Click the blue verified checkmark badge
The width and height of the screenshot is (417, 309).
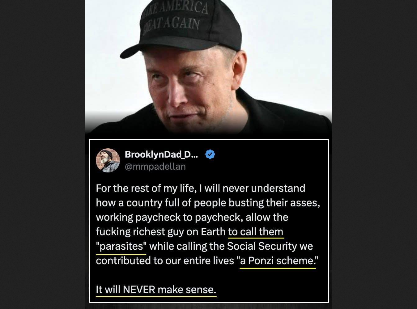point(210,154)
